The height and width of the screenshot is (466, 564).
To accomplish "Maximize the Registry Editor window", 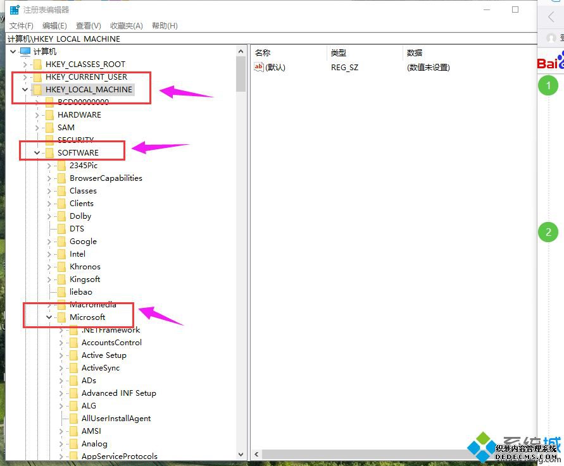I will coord(515,9).
